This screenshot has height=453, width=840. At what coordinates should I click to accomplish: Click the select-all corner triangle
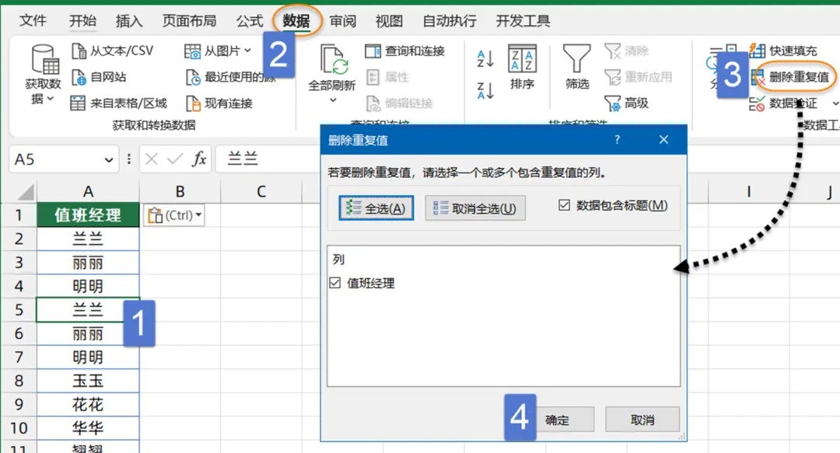tap(25, 192)
